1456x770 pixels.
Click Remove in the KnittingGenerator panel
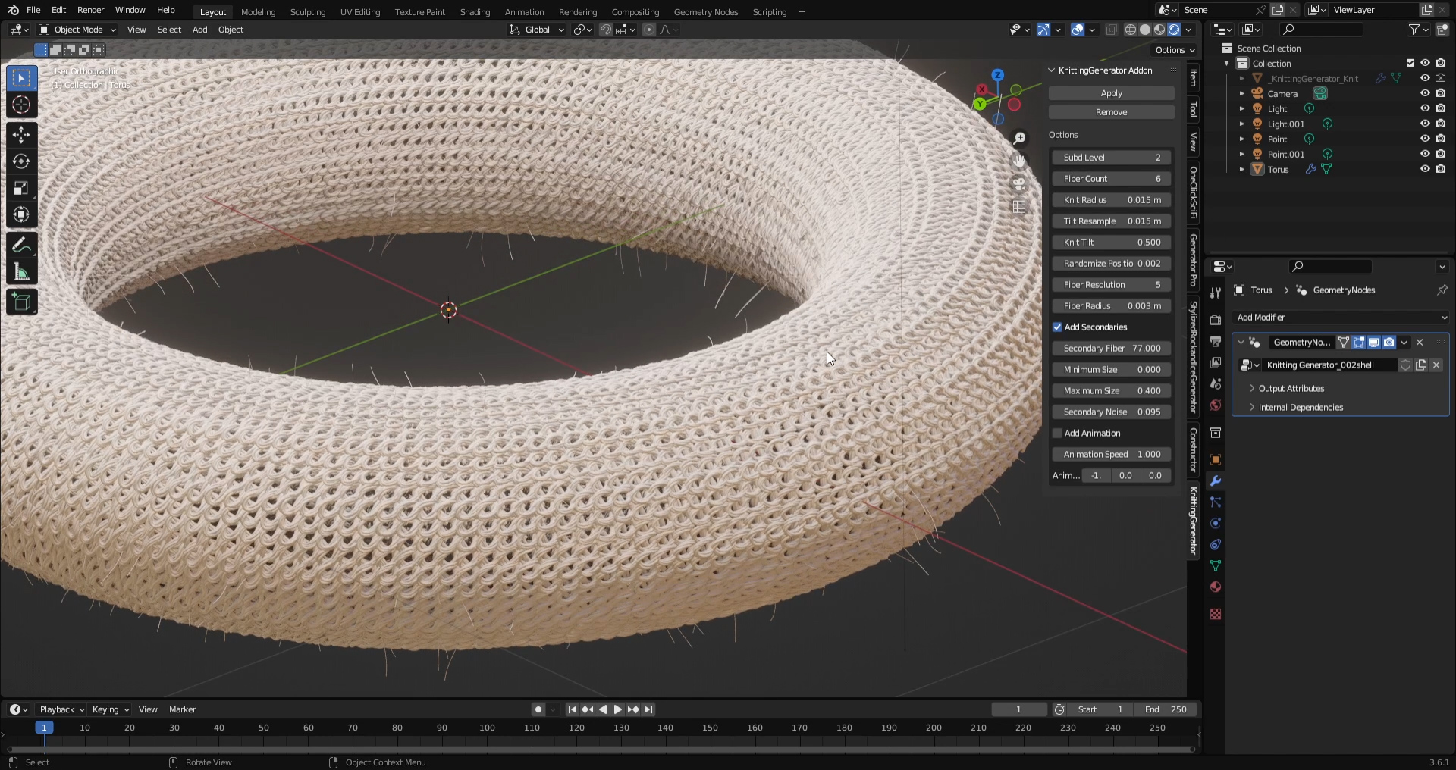1110,111
